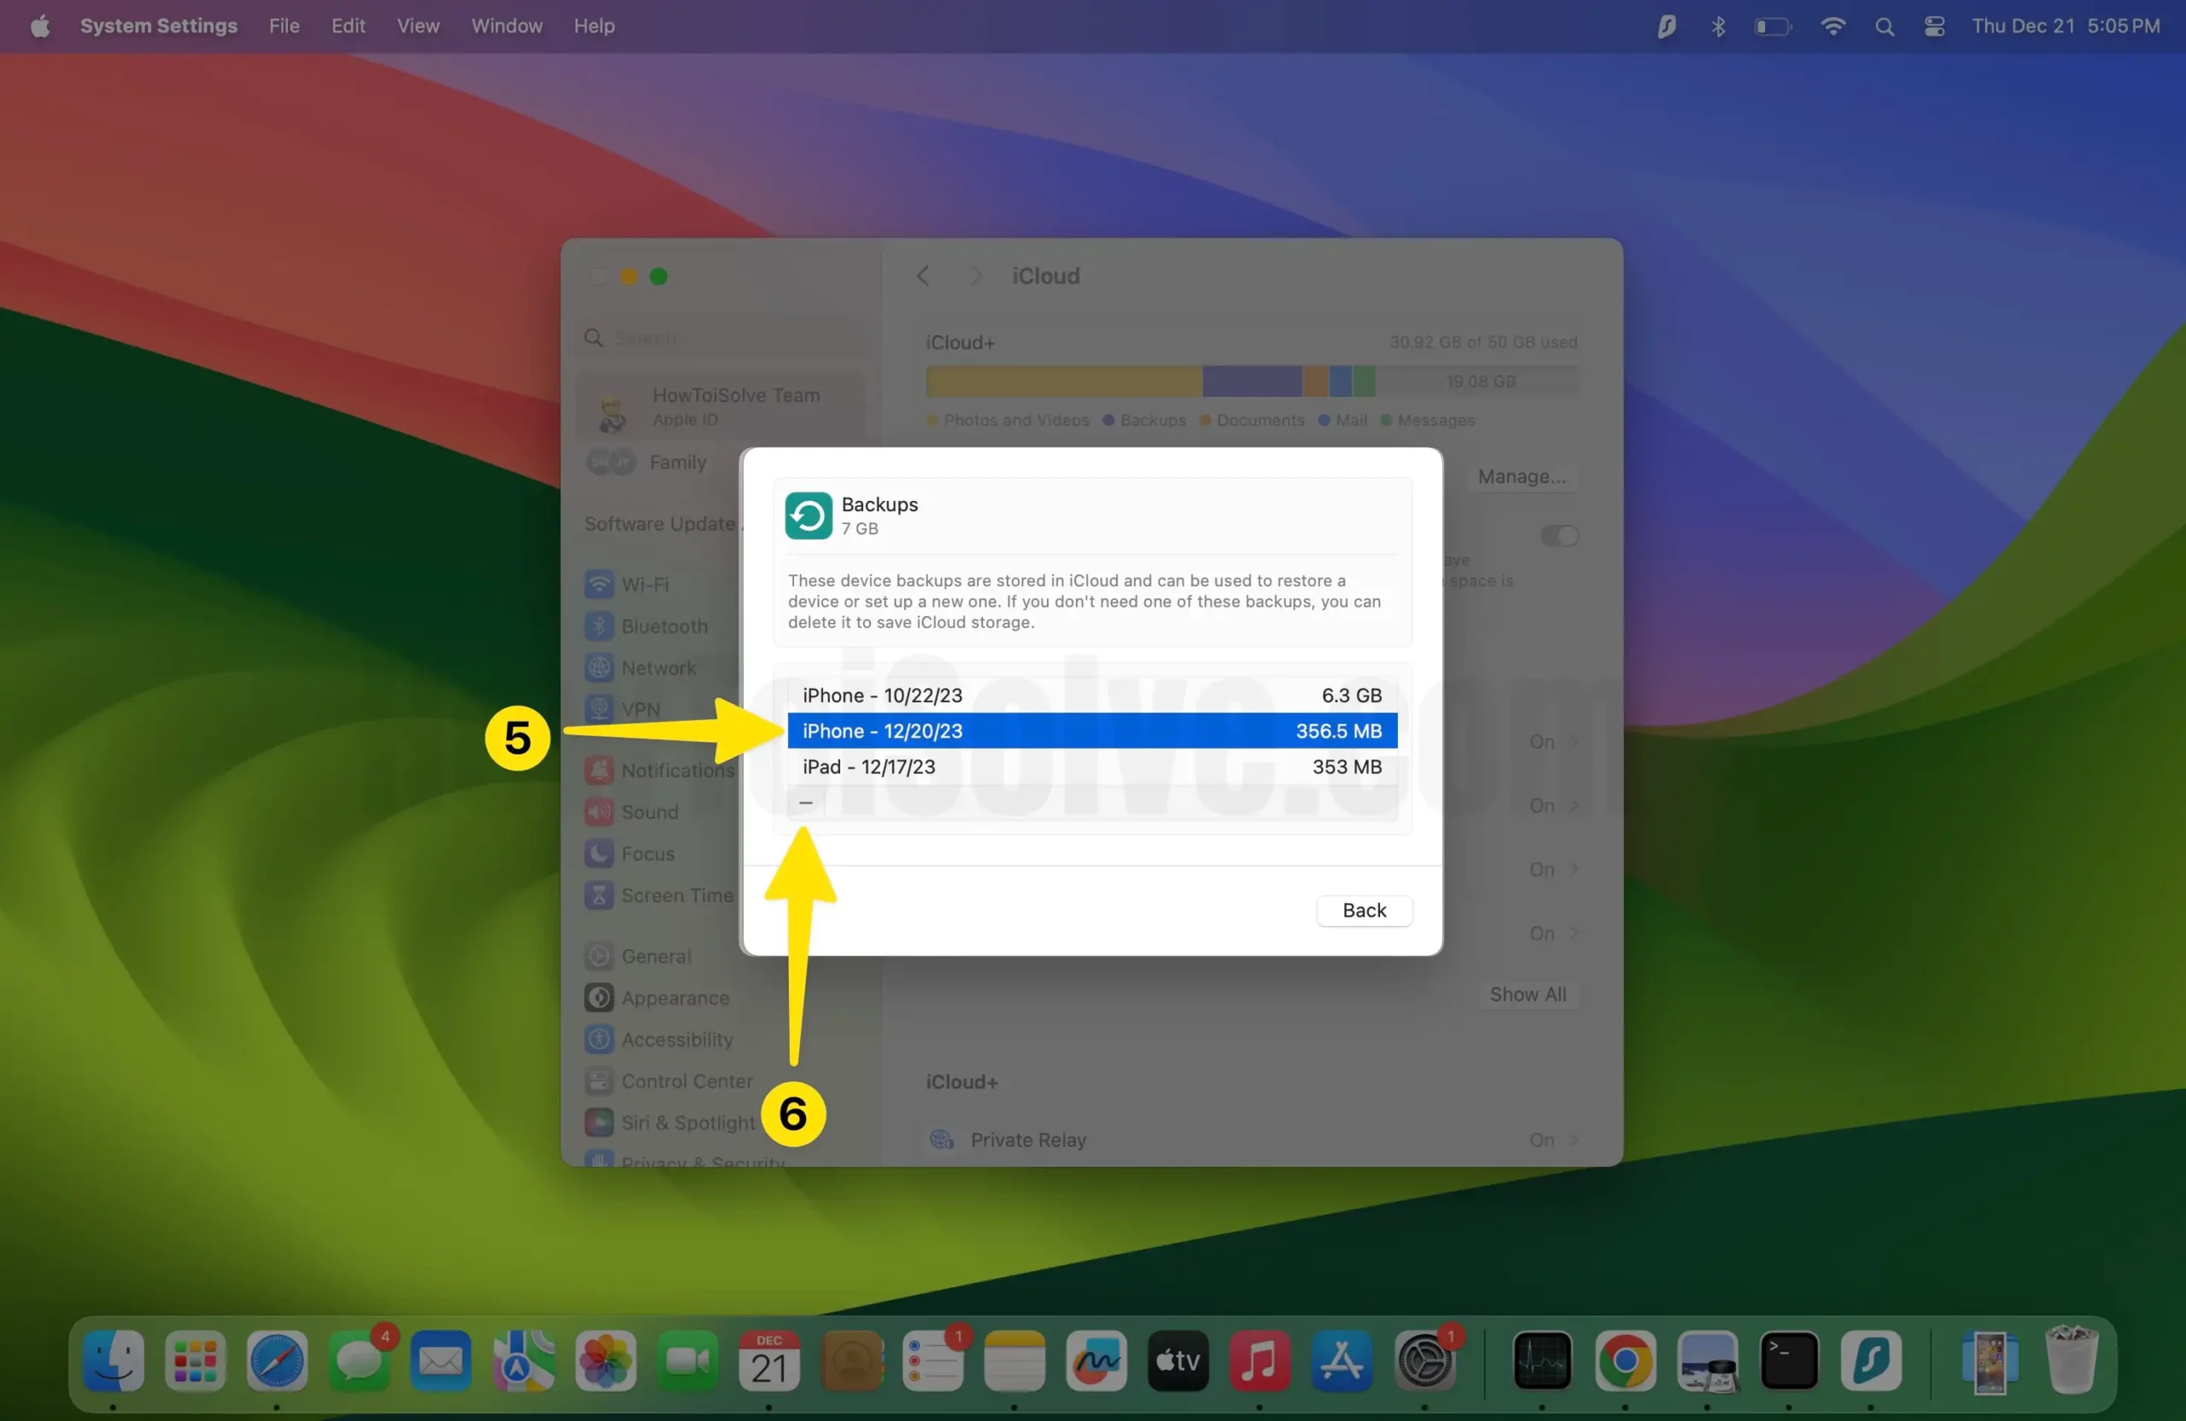Open Music app in the Dock
Image resolution: width=2186 pixels, height=1421 pixels.
[1260, 1360]
